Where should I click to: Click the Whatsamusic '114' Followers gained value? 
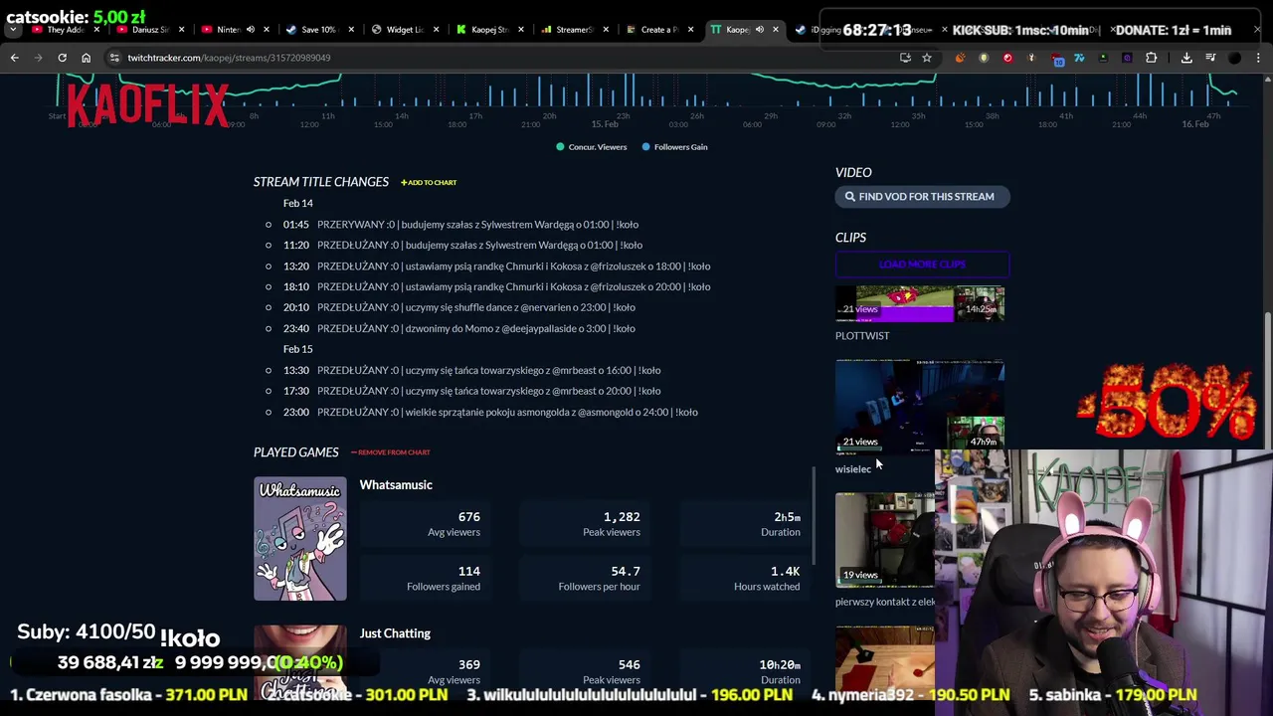(468, 572)
